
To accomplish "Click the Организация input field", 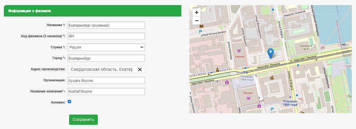I will [x=106, y=80].
